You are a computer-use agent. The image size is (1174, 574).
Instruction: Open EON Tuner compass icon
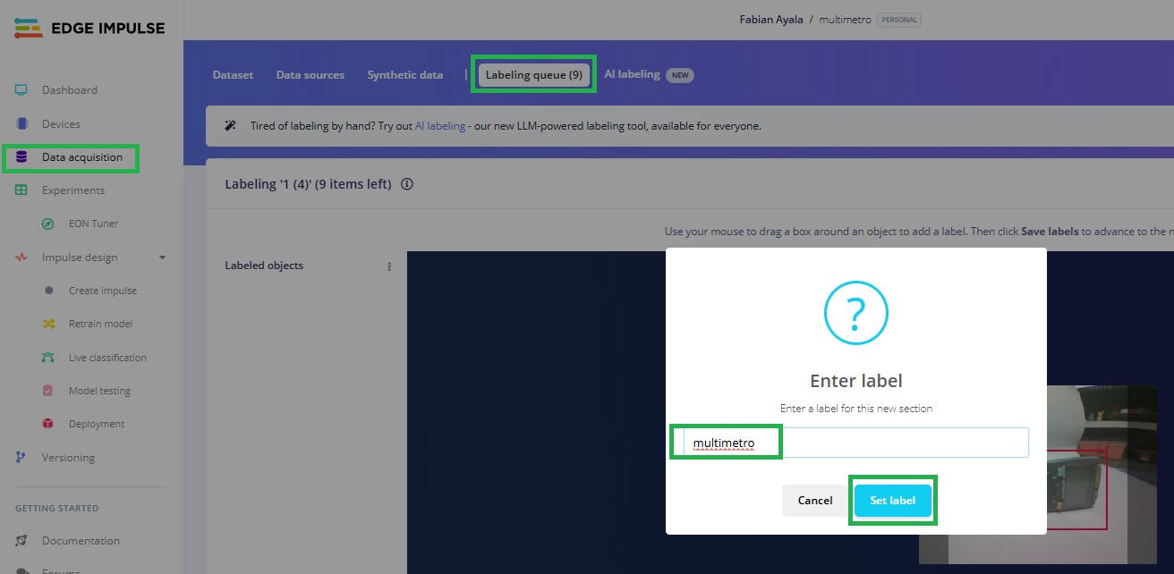point(48,224)
